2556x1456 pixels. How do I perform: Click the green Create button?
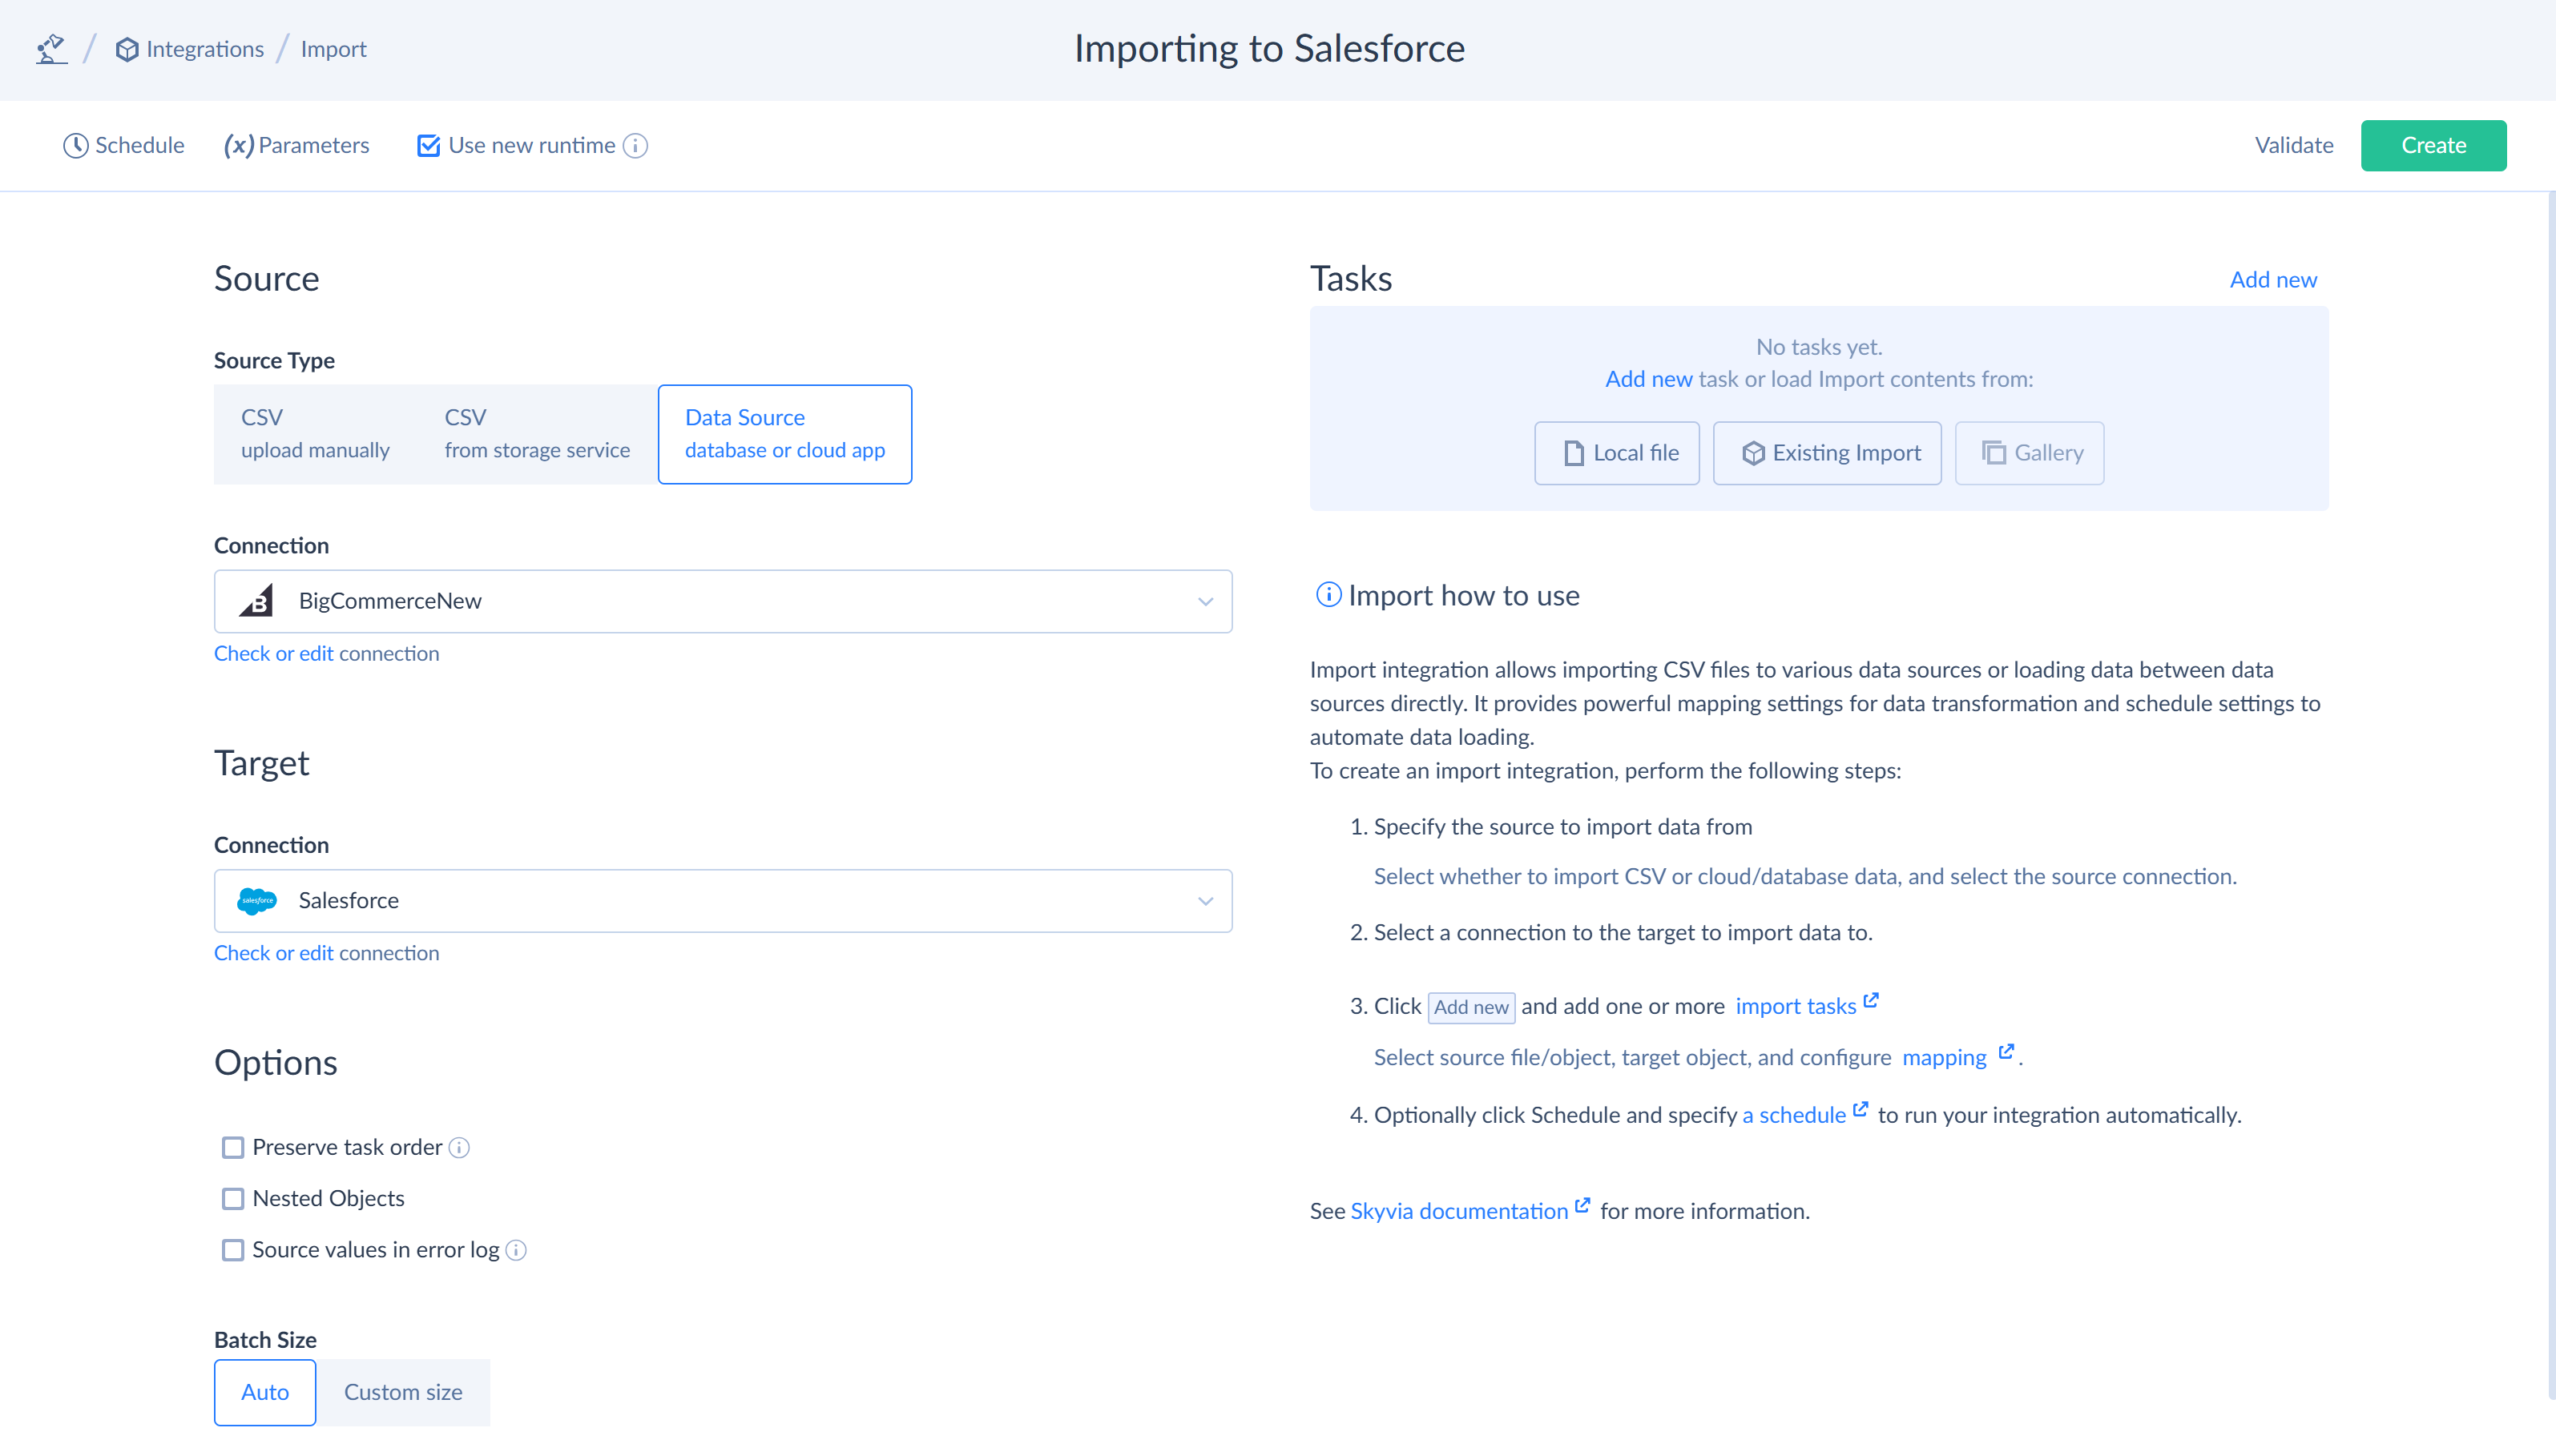pos(2433,146)
